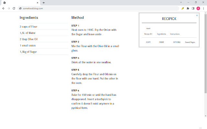Click the '1,5kg of Sugar' ingredient
Viewport: 207px width, 129px height.
(28, 52)
